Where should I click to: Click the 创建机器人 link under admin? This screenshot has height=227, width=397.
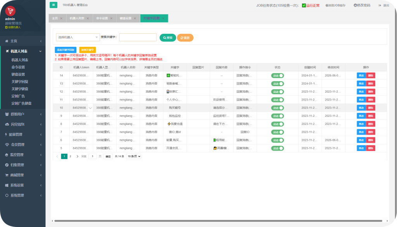[13, 28]
